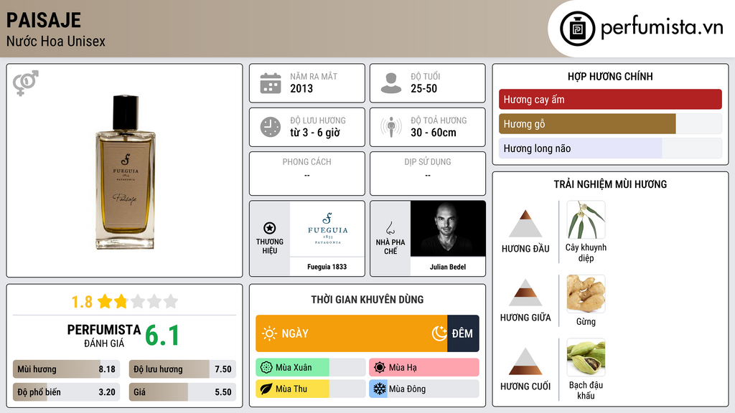Screen dimensions: 735x413
Task: Click the Độ phổ biến 3.20 score bar
Action: click(x=66, y=392)
